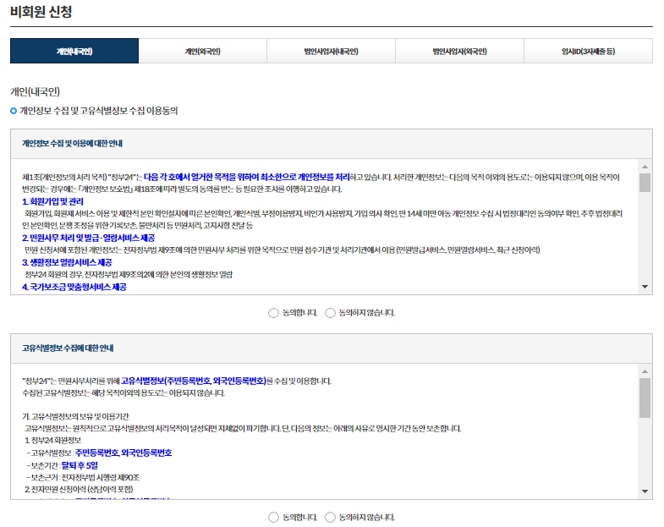Click the heading '1. 회원가입 및 관리'

(53, 201)
